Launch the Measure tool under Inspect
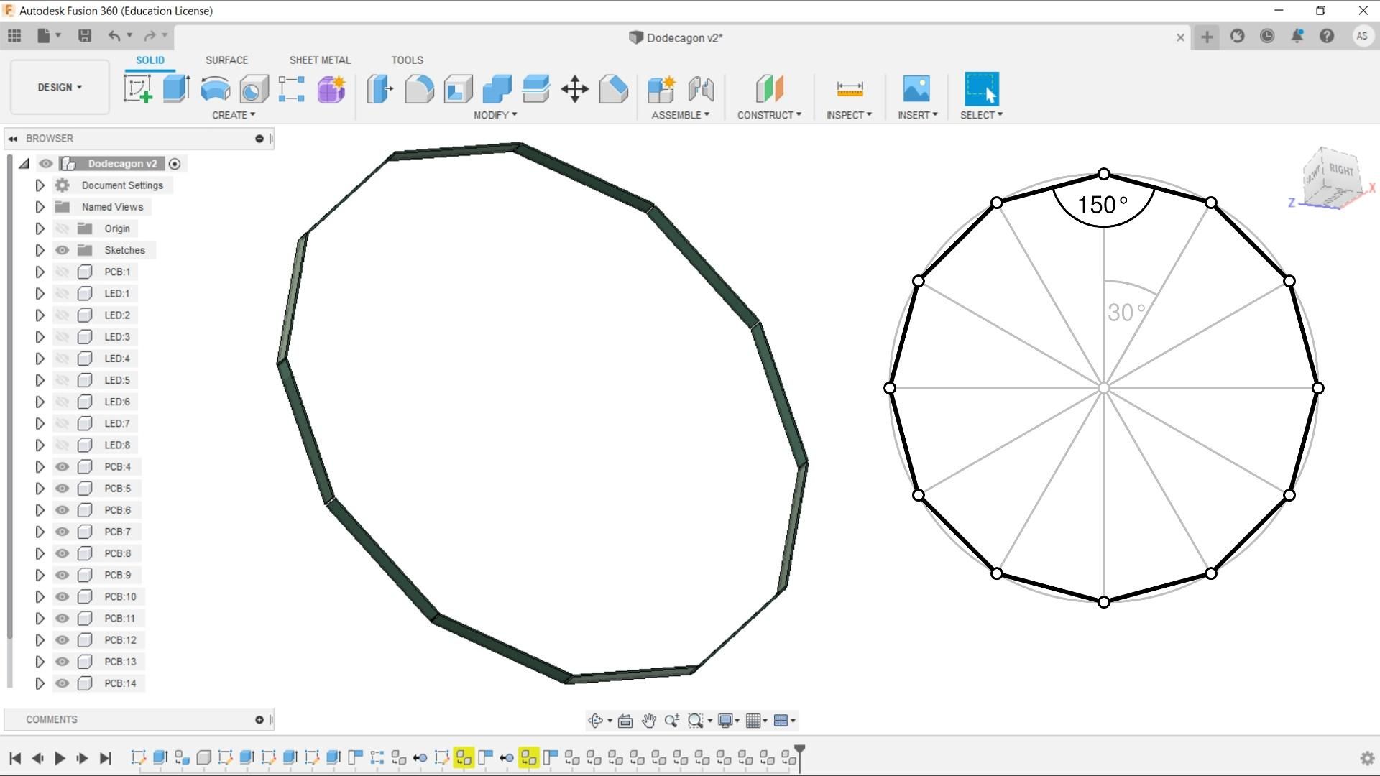Viewport: 1380px width, 776px height. click(849, 89)
